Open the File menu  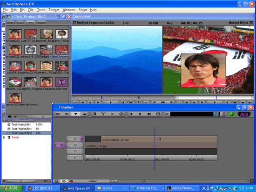(5, 10)
